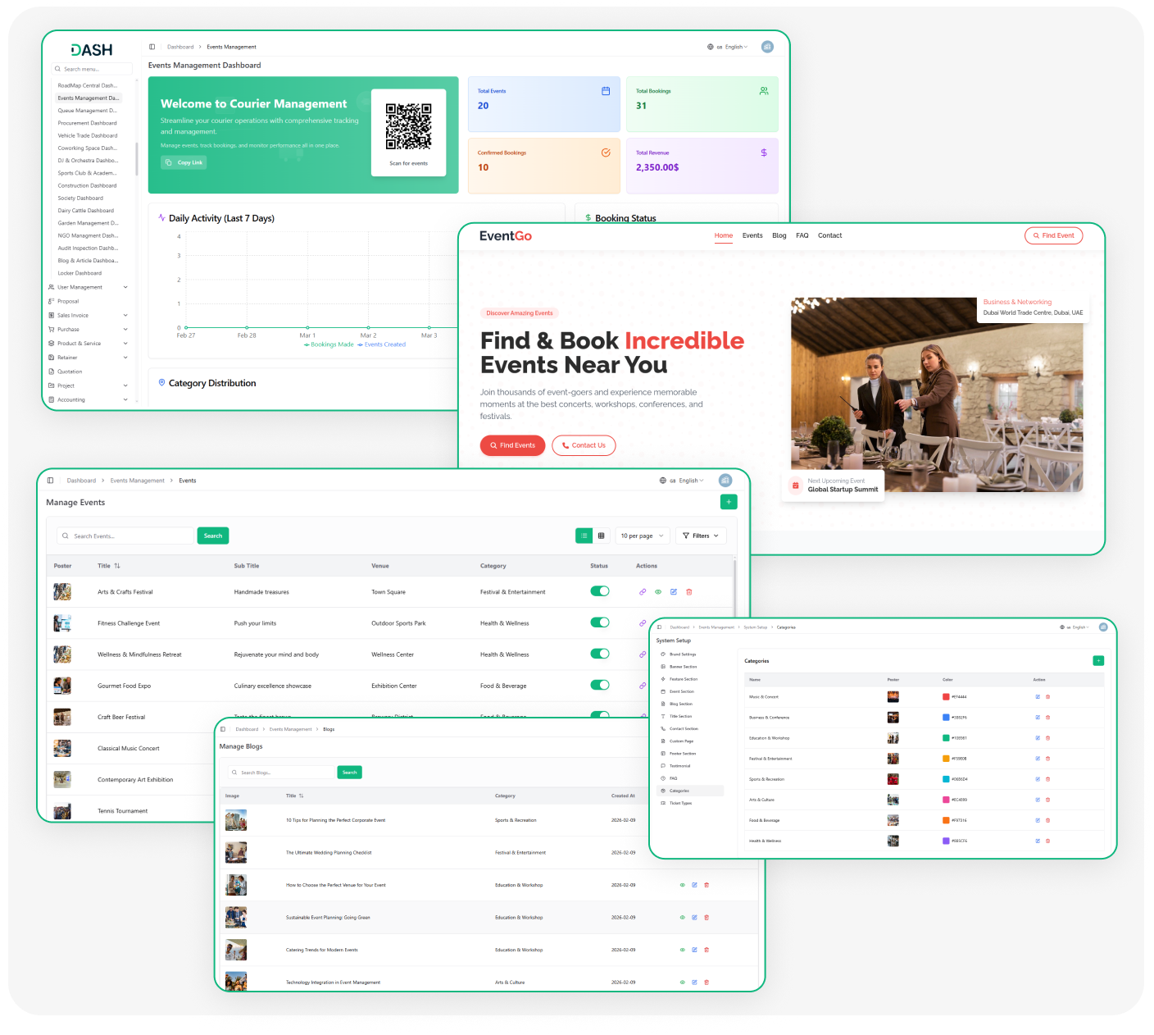This screenshot has height=1035, width=1154.
Task: Click the Music & Concert color swatch
Action: click(x=946, y=697)
